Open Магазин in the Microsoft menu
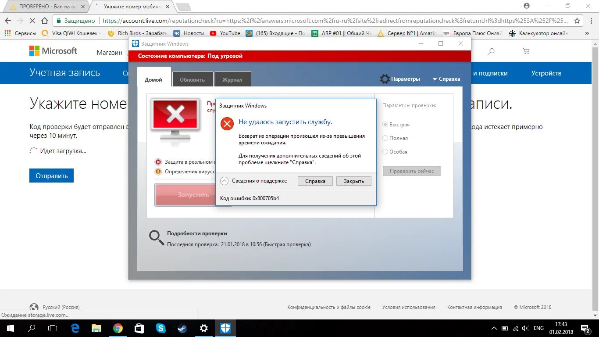 click(x=110, y=52)
